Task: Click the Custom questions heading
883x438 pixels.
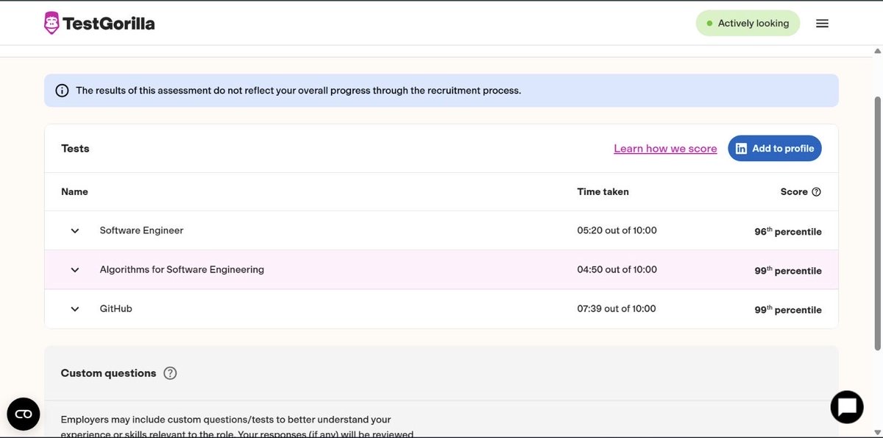Action: point(108,373)
